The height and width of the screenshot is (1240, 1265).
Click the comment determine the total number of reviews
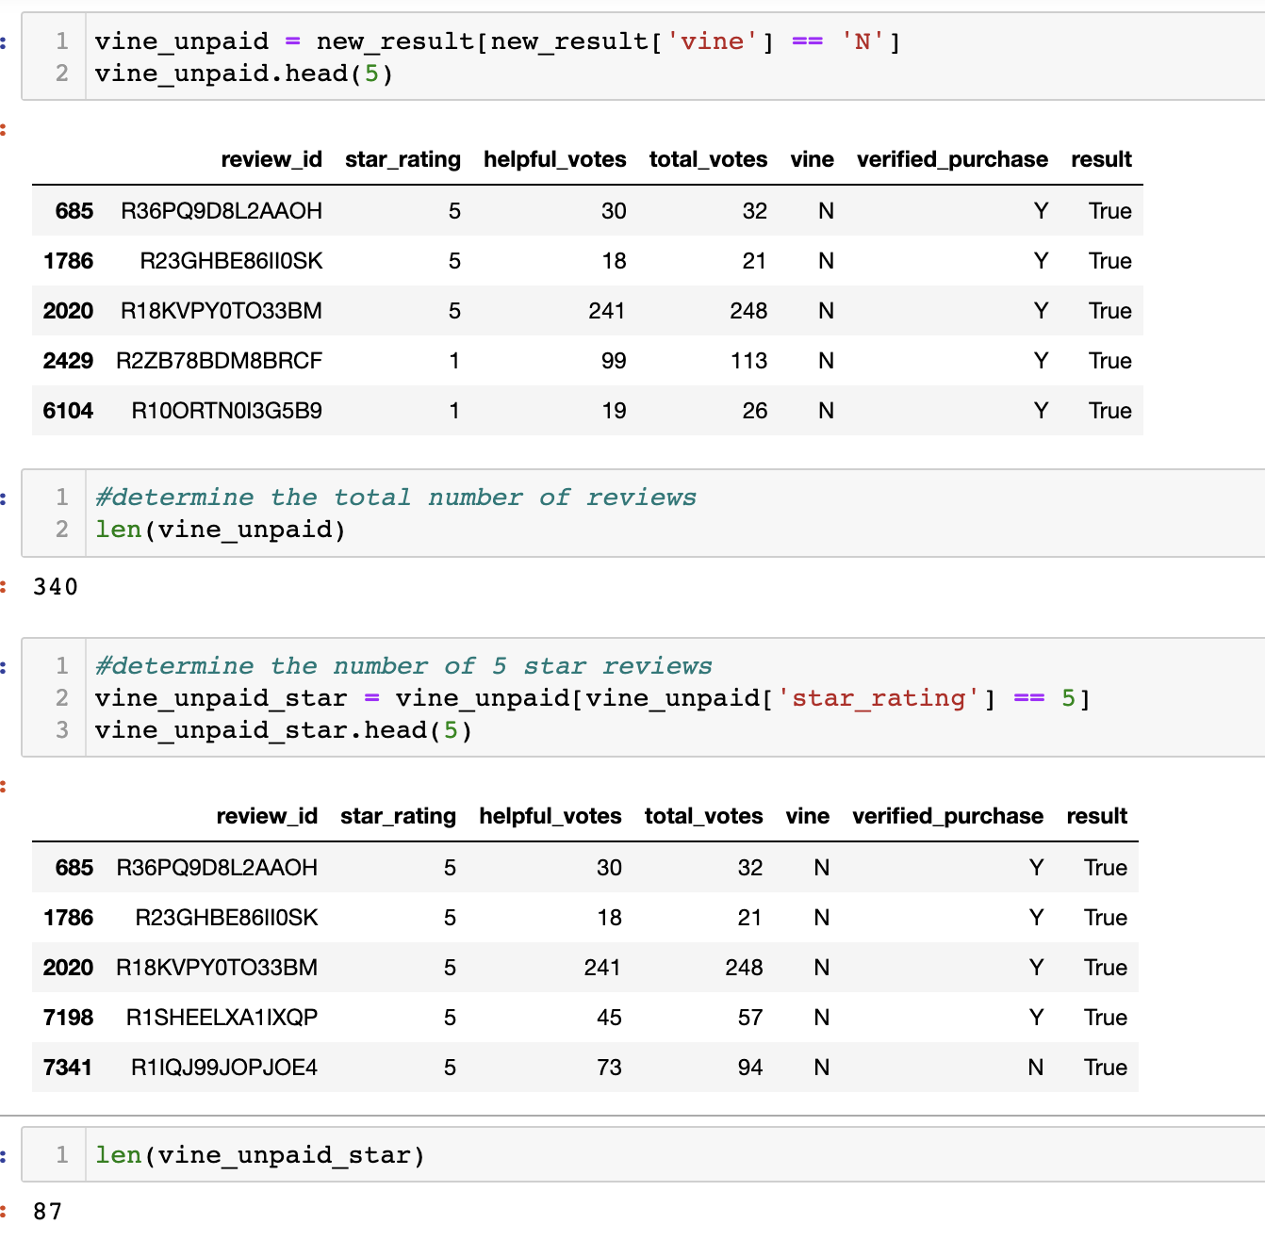click(394, 498)
